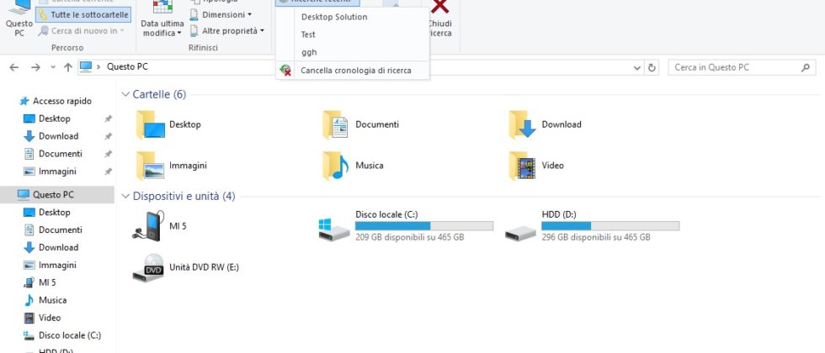This screenshot has width=825, height=353.
Task: Click Disco locale (C:) usage bar
Action: 424,226
